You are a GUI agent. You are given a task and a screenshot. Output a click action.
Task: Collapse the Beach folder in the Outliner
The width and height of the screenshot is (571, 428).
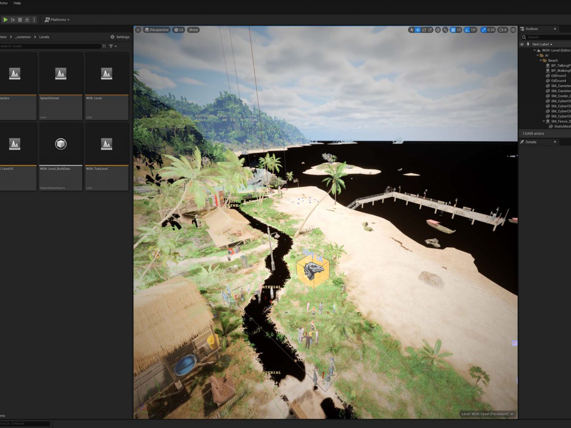click(540, 60)
